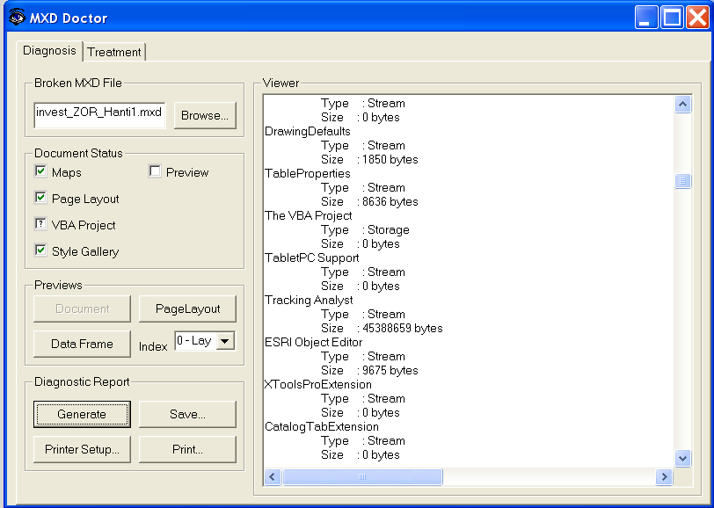Image resolution: width=714 pixels, height=508 pixels.
Task: Maximize the MXD Doctor window
Action: pyautogui.click(x=672, y=18)
